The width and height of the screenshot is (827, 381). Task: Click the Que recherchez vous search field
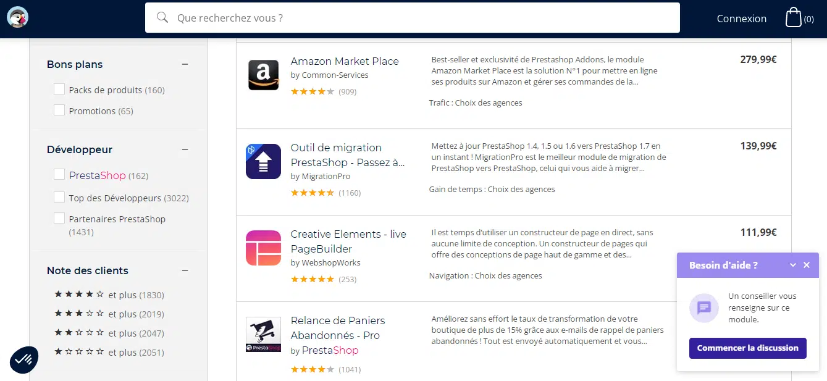[x=420, y=18]
